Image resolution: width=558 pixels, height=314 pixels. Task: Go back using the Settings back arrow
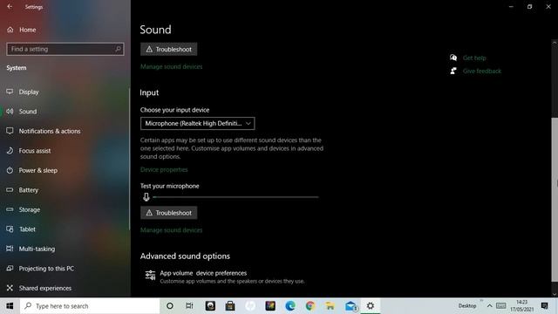pyautogui.click(x=10, y=6)
